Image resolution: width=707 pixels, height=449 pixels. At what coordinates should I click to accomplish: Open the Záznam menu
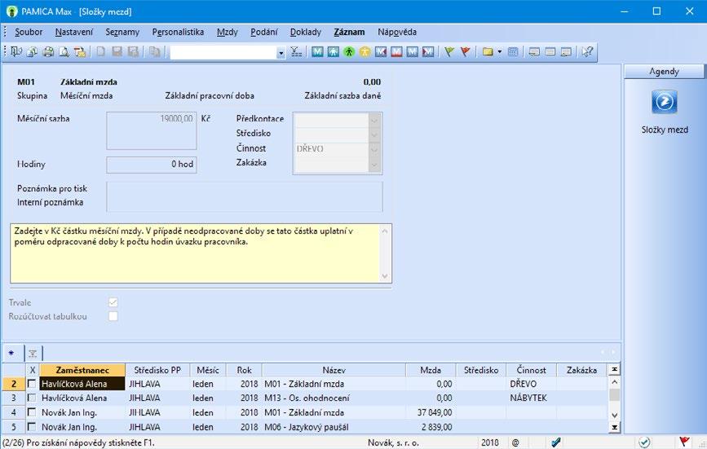coord(349,32)
